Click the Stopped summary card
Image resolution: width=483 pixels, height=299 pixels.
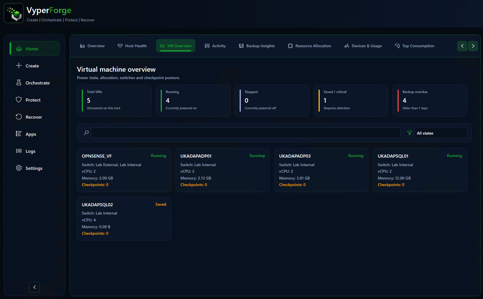272,100
